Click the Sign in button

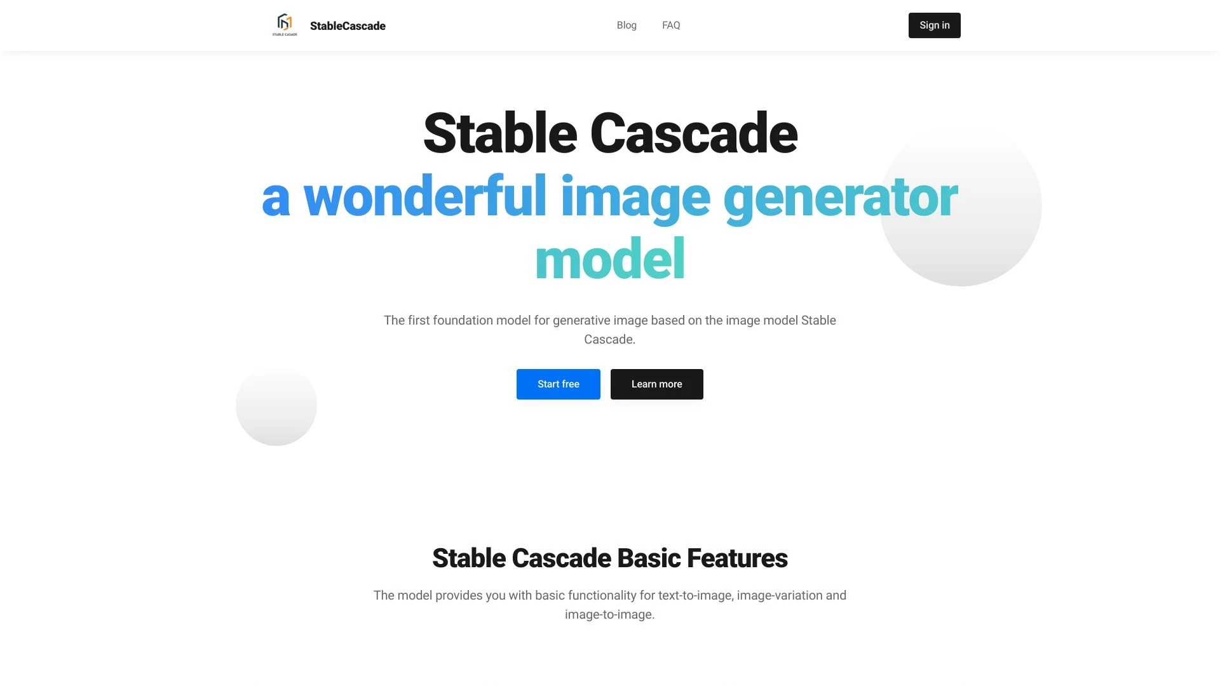pos(934,25)
